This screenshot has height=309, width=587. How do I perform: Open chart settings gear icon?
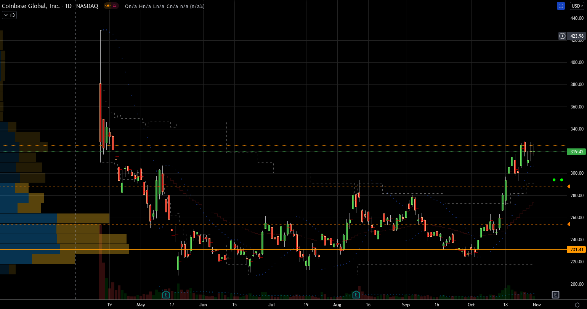point(577,305)
